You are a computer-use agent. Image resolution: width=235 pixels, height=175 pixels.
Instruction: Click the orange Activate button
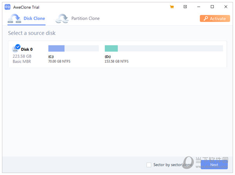click(x=215, y=18)
